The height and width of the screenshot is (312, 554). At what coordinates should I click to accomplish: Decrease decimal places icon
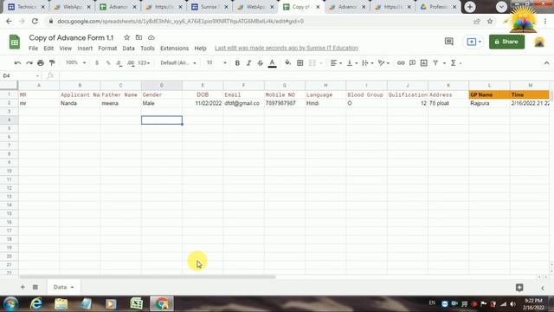[x=119, y=63]
